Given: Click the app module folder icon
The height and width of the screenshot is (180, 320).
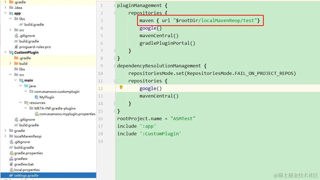Looking at the screenshot, I should 11,13.
